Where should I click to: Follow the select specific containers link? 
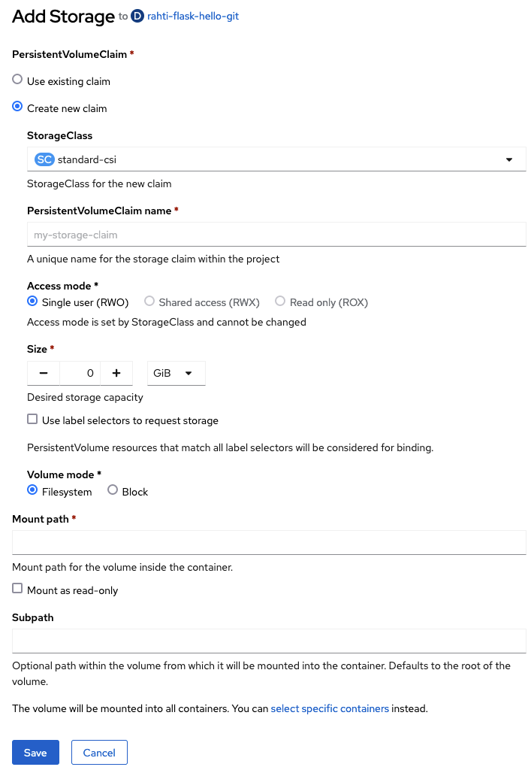point(330,708)
